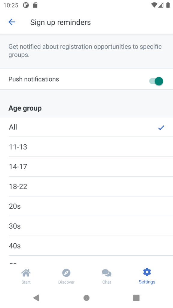Tap the notification icon in status bar
This screenshot has width=173, height=308.
coord(26,5)
